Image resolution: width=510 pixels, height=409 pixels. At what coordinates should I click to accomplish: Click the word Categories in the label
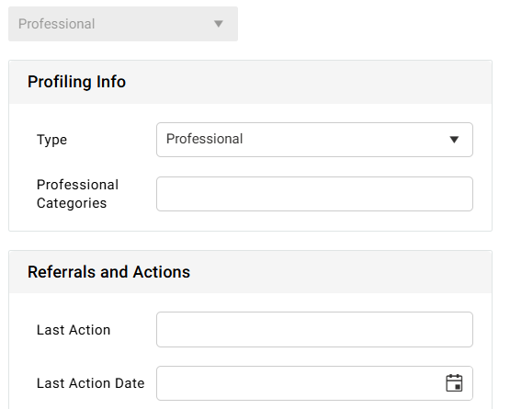(72, 203)
